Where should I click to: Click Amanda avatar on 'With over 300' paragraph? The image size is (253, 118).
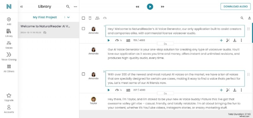click(x=93, y=75)
